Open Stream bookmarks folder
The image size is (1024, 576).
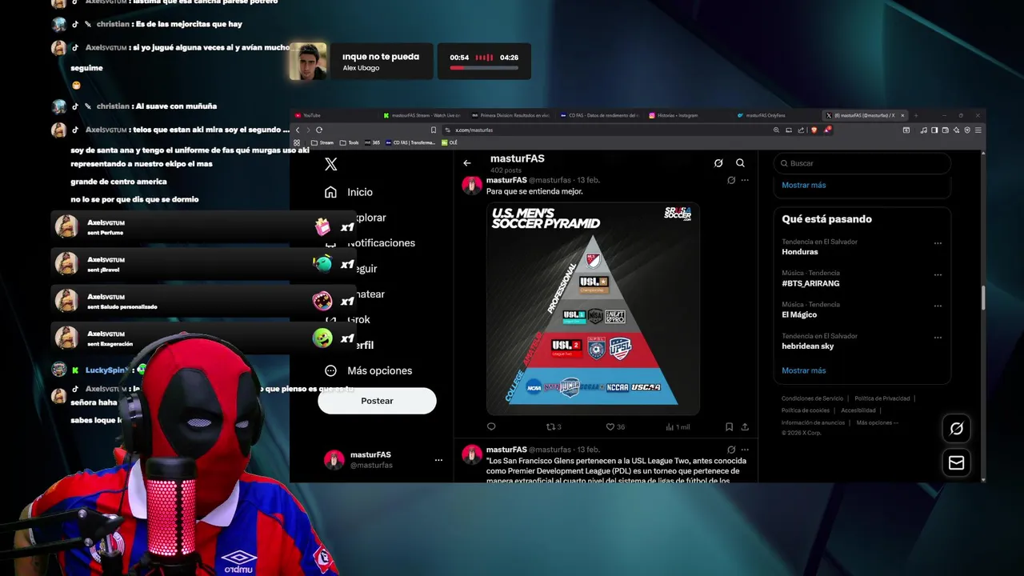(x=322, y=142)
